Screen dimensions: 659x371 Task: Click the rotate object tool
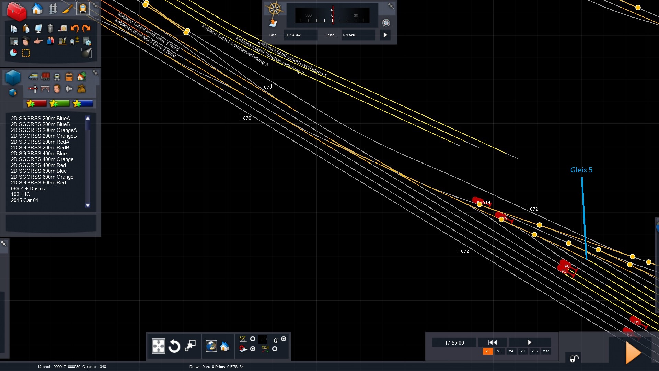(174, 346)
